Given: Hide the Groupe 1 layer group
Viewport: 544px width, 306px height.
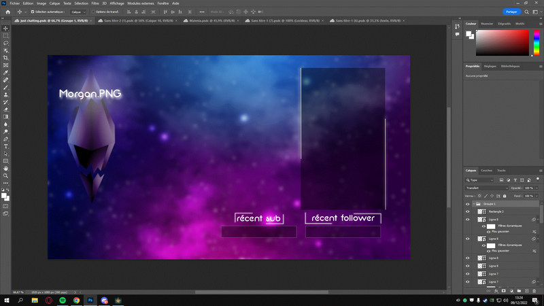Looking at the screenshot, I should [467, 204].
